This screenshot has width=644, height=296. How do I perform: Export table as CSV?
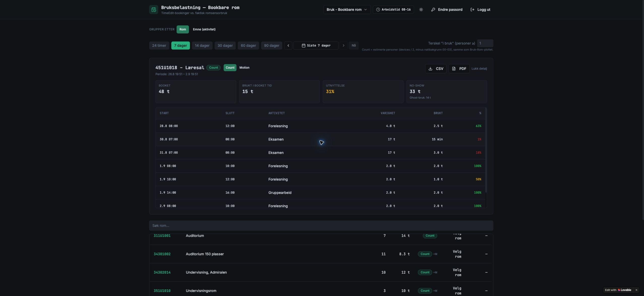pyautogui.click(x=435, y=69)
